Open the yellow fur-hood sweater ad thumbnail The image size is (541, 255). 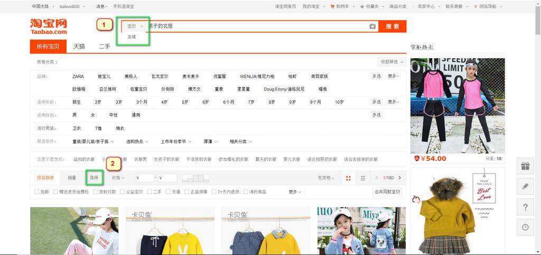(458, 211)
